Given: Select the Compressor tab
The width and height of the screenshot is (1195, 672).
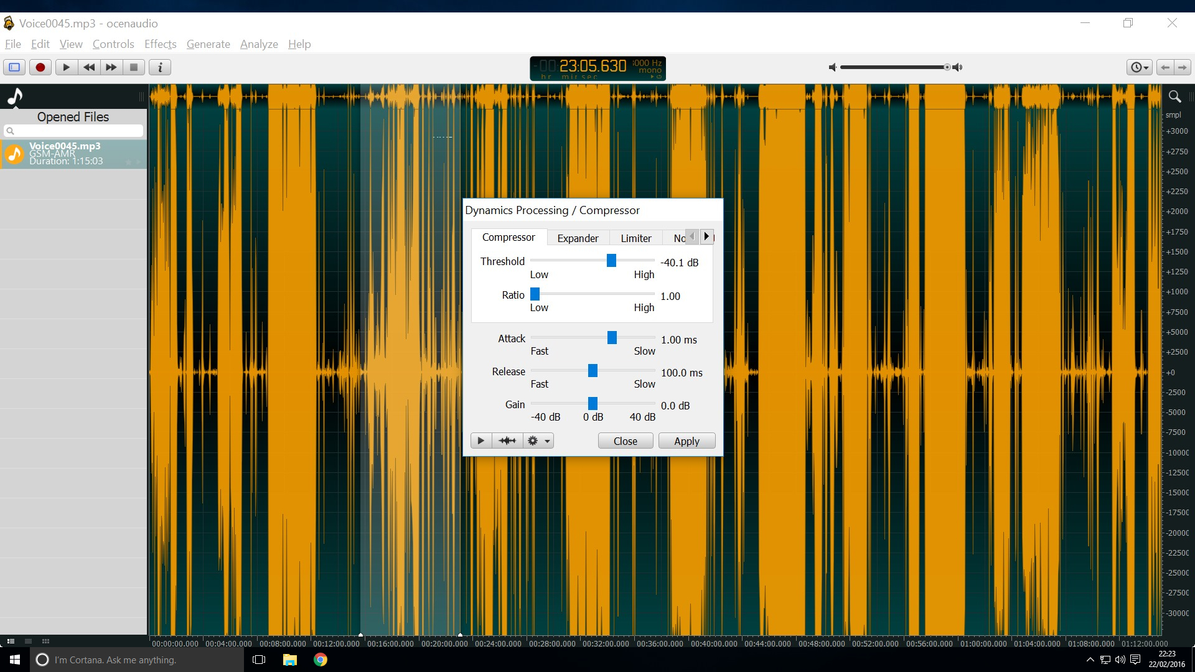Looking at the screenshot, I should tap(508, 237).
